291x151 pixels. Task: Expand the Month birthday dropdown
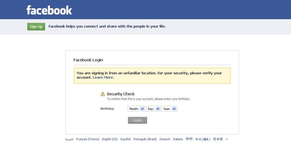coord(136,109)
